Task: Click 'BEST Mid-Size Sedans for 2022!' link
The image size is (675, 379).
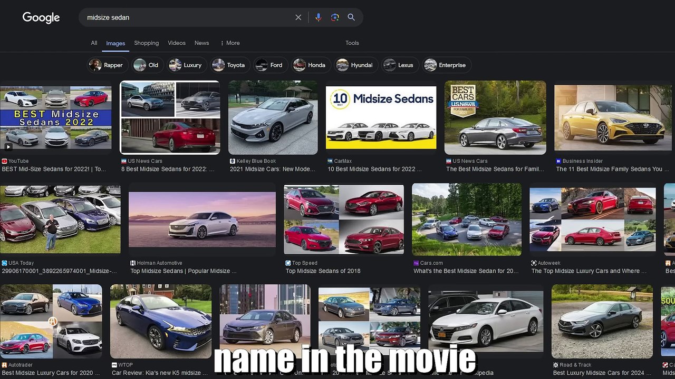Action: click(54, 169)
